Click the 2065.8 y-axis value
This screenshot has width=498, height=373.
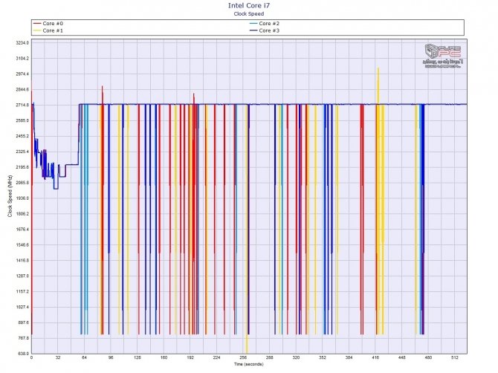coord(22,183)
